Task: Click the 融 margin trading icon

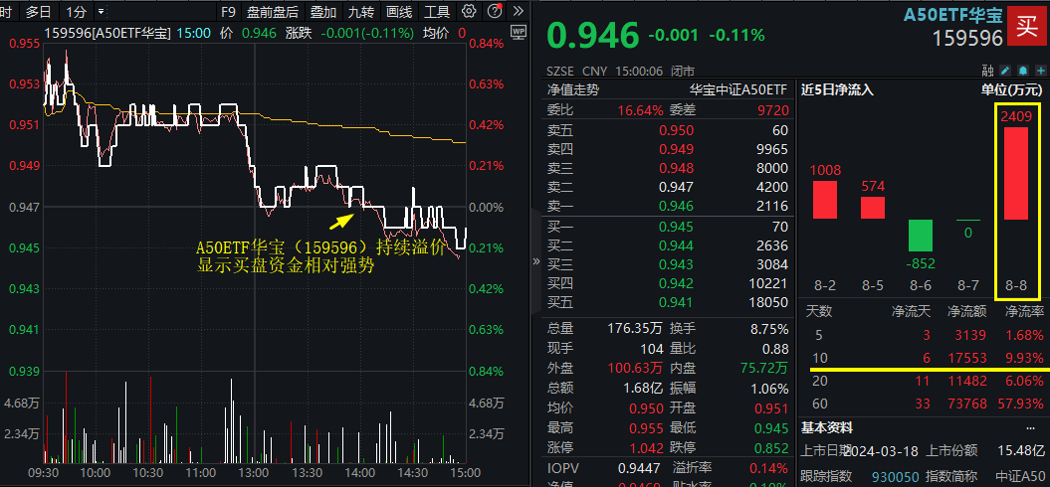Action: (986, 72)
